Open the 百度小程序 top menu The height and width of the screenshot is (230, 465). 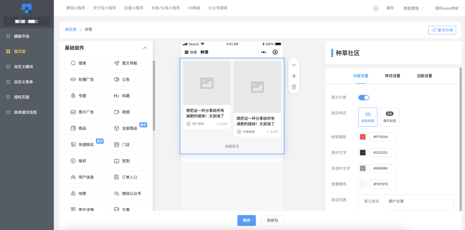point(134,8)
